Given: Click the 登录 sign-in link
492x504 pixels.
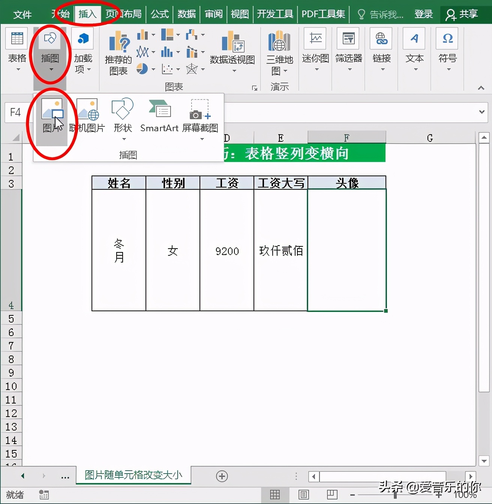Looking at the screenshot, I should pos(423,14).
